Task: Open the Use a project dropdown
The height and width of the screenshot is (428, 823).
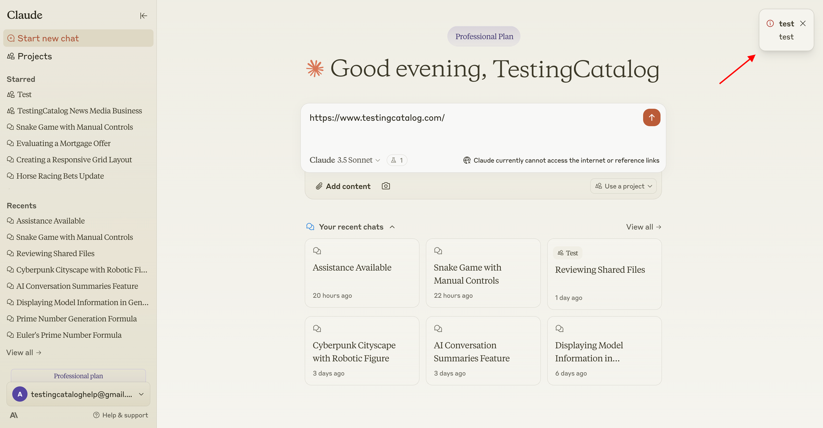Action: pyautogui.click(x=623, y=186)
